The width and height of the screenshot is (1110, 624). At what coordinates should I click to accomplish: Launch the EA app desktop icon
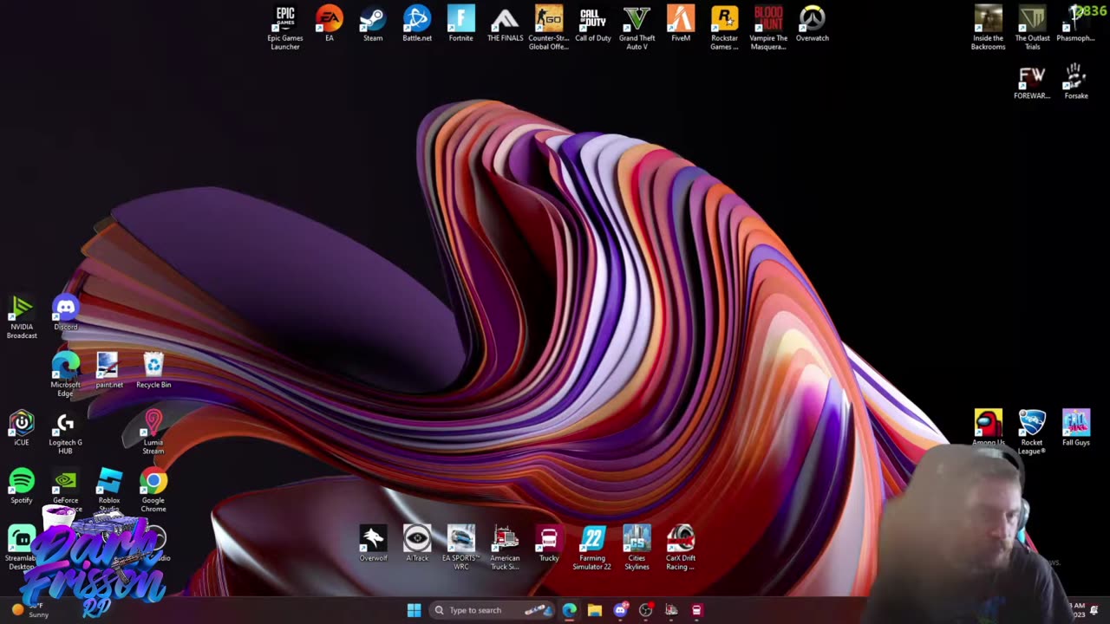(330, 23)
